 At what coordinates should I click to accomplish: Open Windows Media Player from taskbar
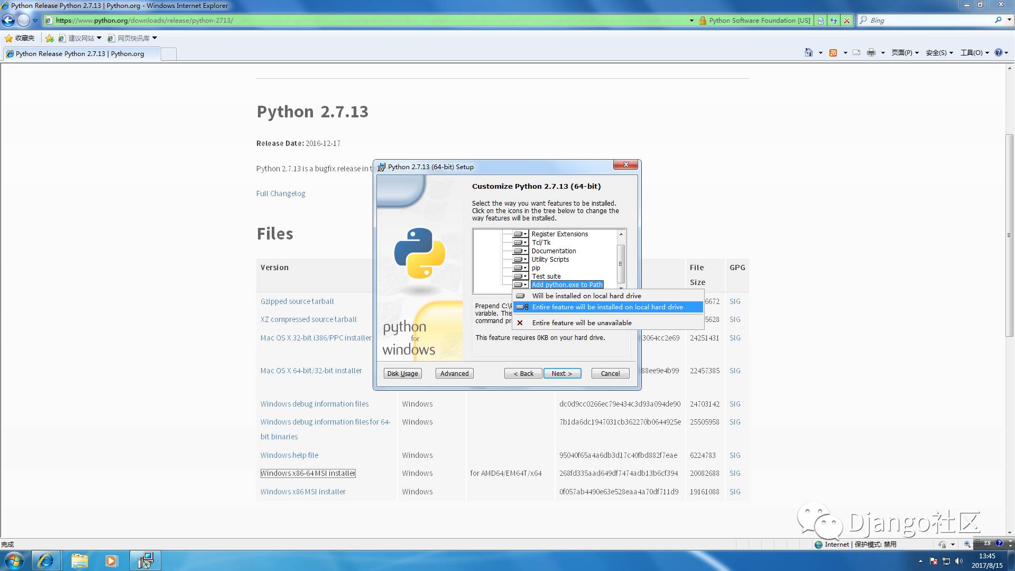pyautogui.click(x=111, y=560)
